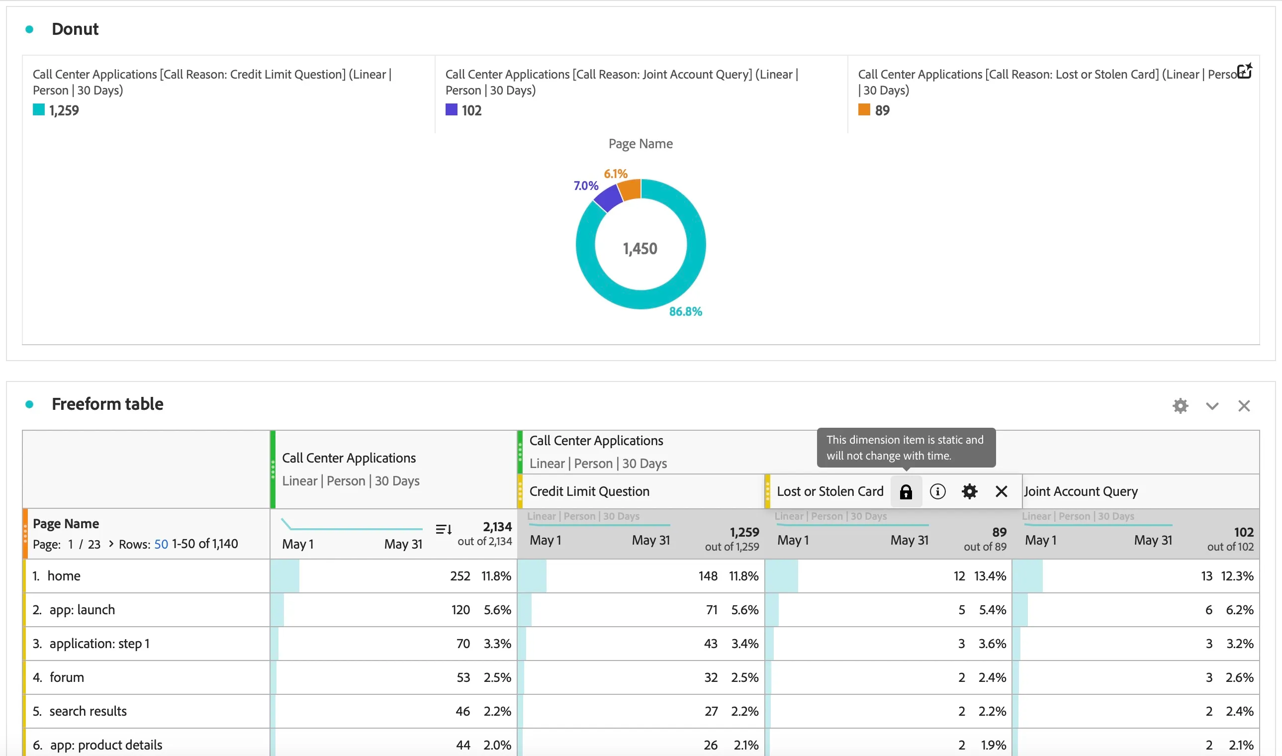Click the Donut panel title

pyautogui.click(x=75, y=29)
